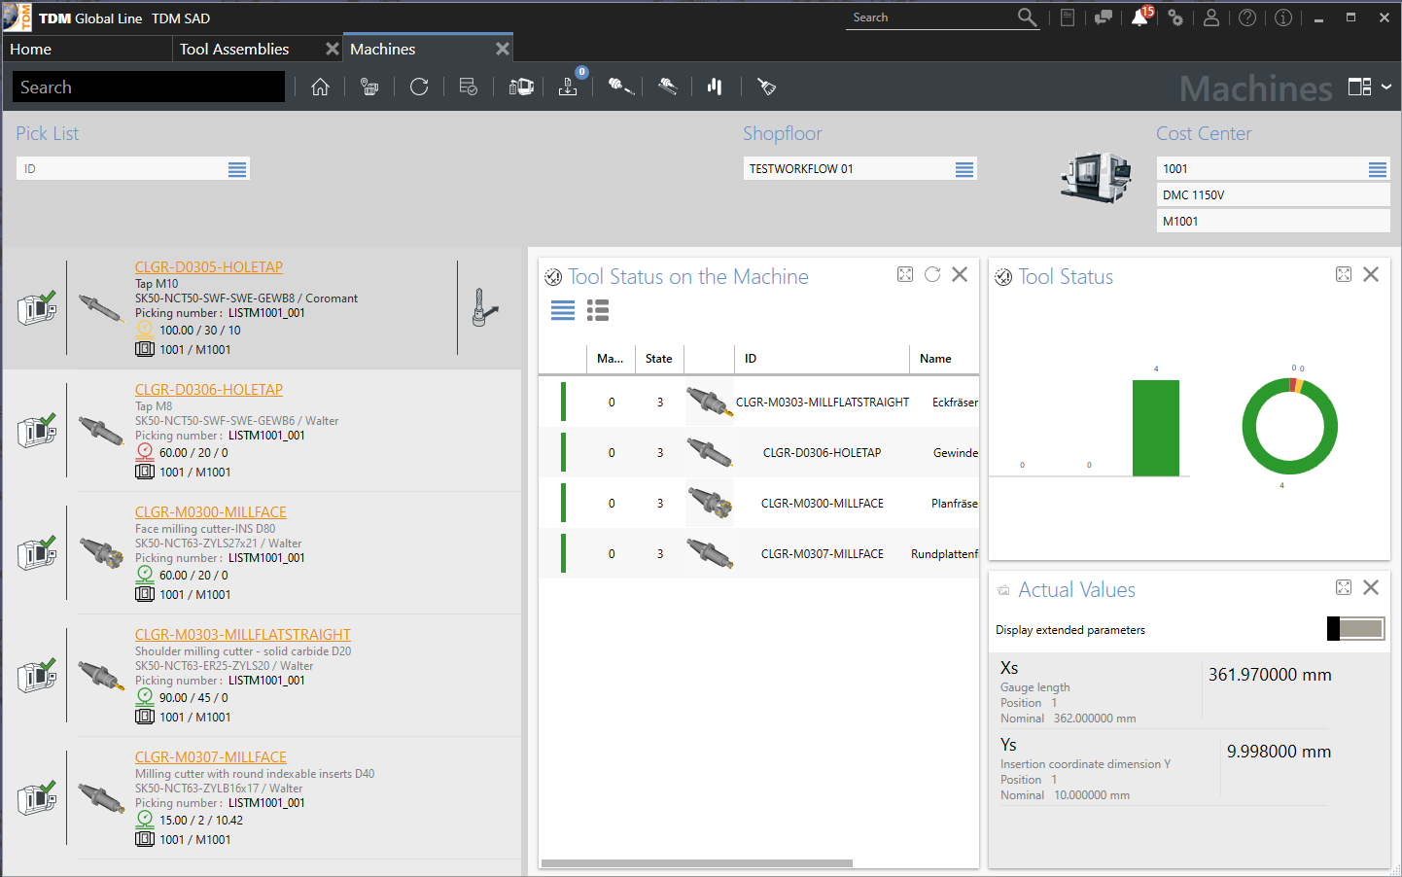Open the chat messages icon in title bar
The image size is (1402, 877).
1103,18
